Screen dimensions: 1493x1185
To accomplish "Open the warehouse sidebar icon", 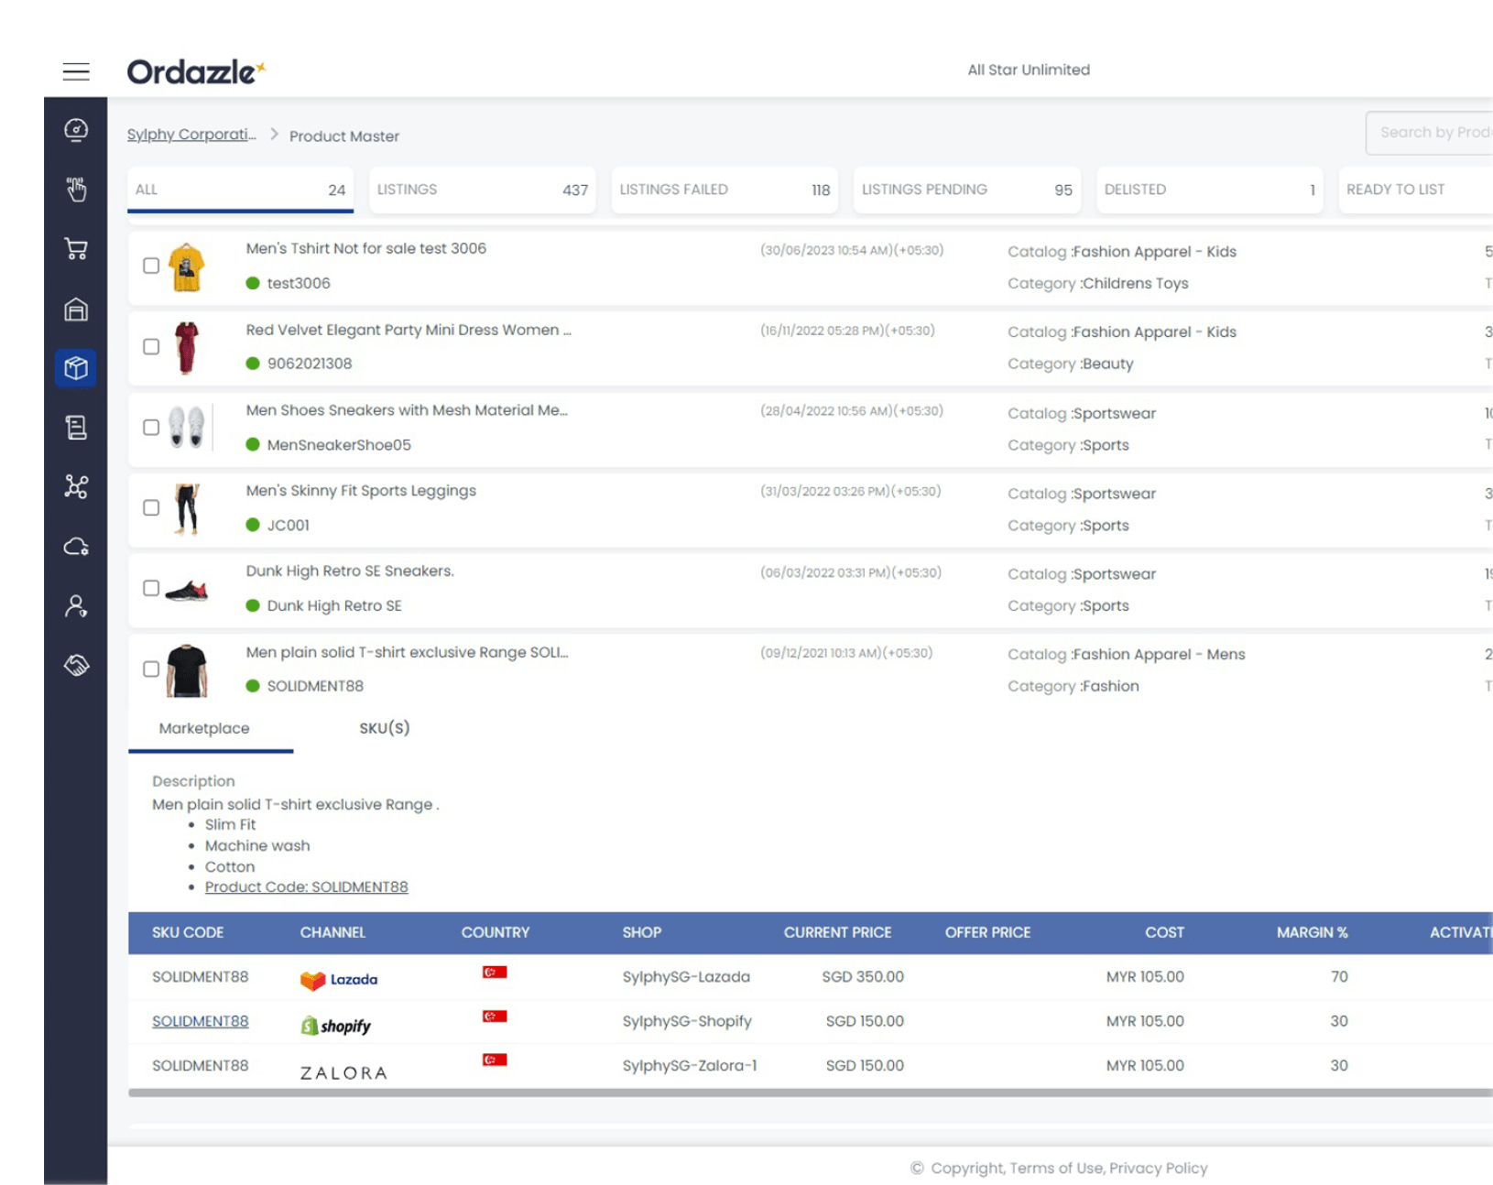I will (76, 310).
